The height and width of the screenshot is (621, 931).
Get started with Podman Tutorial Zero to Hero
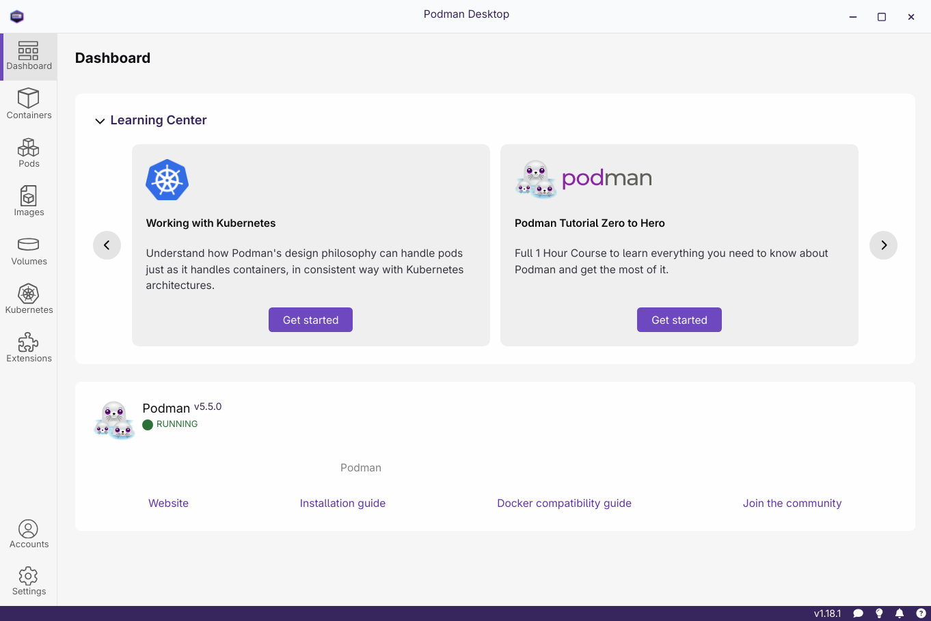[x=679, y=320]
